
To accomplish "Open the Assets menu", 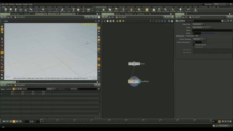I will (x=25, y=4).
